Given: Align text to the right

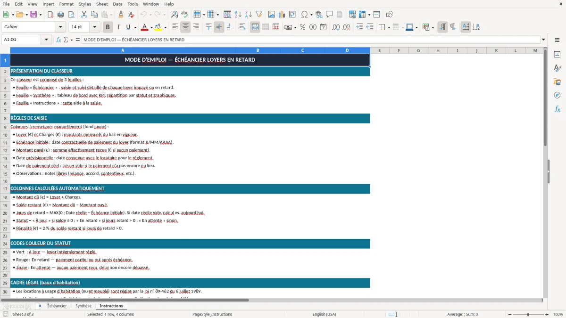Looking at the screenshot, I should [x=196, y=27].
